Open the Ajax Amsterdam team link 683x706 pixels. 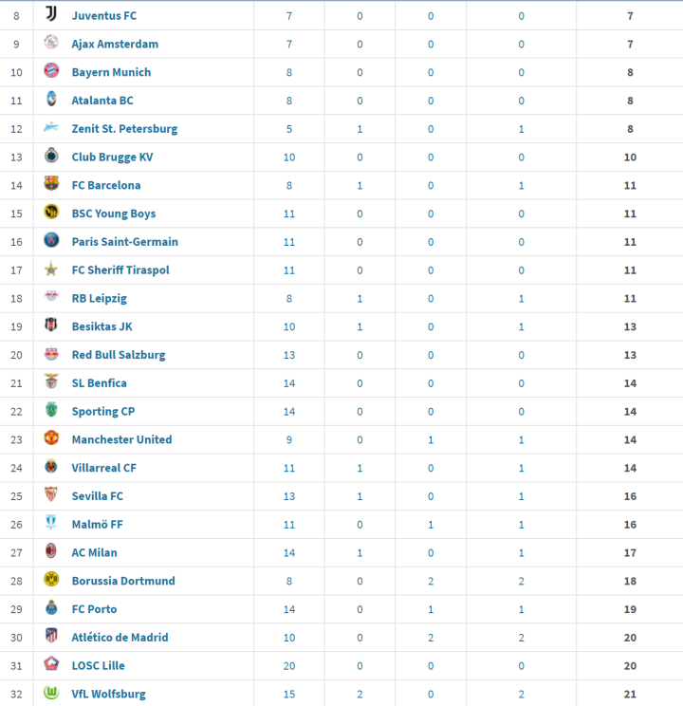click(x=115, y=44)
